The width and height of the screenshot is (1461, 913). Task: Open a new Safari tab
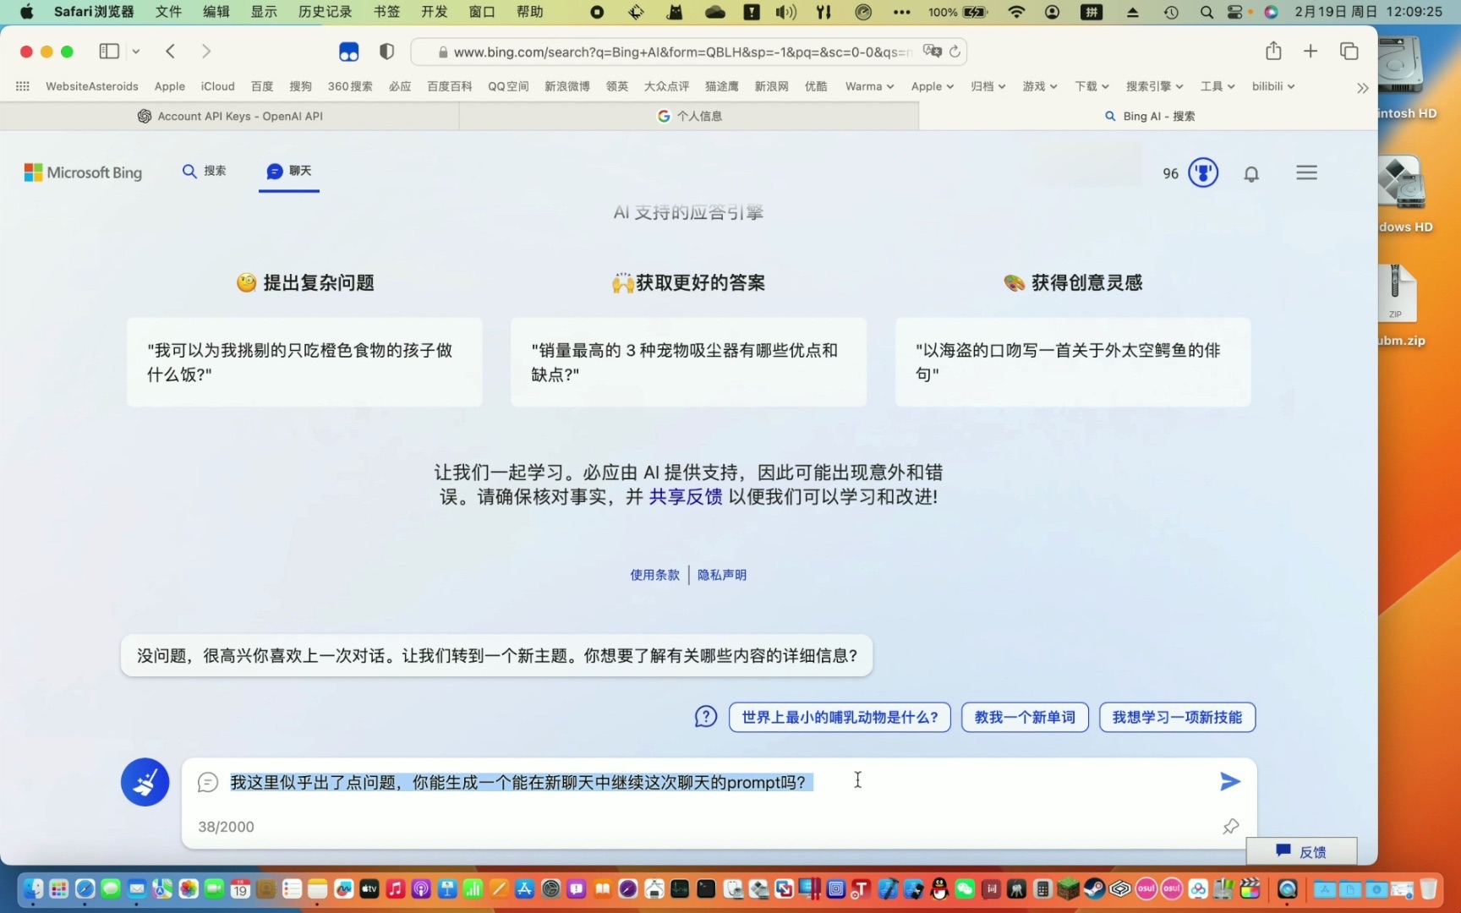point(1311,52)
